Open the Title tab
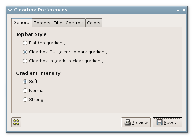195x140 pixels. 58,23
